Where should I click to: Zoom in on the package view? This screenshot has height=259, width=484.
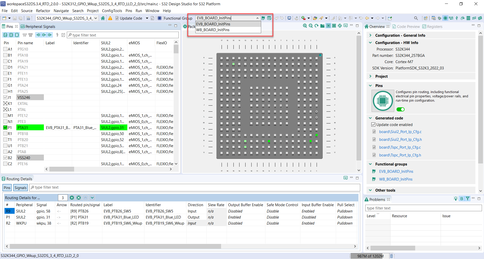(305, 26)
